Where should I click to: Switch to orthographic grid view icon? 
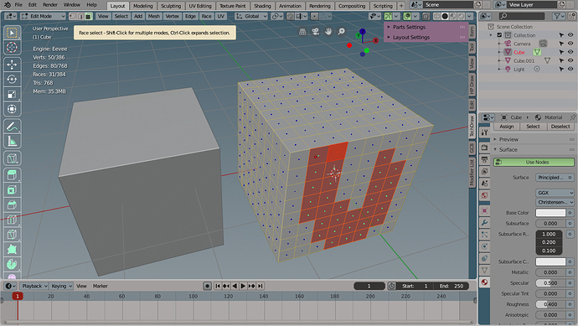point(302,32)
